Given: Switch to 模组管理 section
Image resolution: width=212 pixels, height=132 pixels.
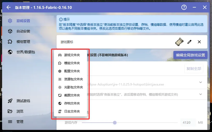Looking at the screenshot, I should pos(23,42).
